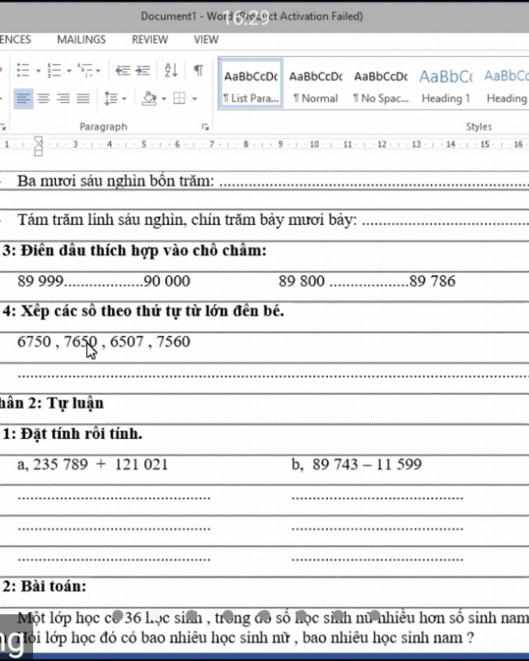The height and width of the screenshot is (661, 529).
Task: Open the MAILINGS ribbon tab
Action: (x=81, y=40)
